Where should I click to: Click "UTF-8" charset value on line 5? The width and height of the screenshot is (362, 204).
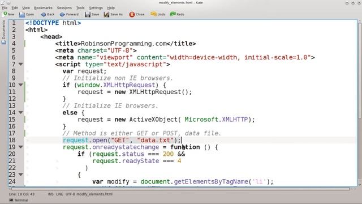pyautogui.click(x=120, y=50)
